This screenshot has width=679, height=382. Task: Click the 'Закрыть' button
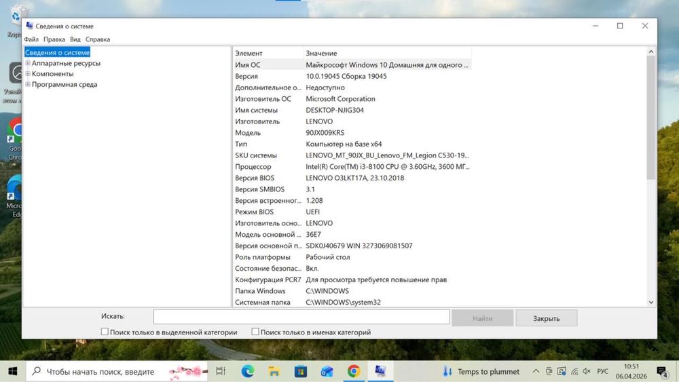click(x=546, y=318)
